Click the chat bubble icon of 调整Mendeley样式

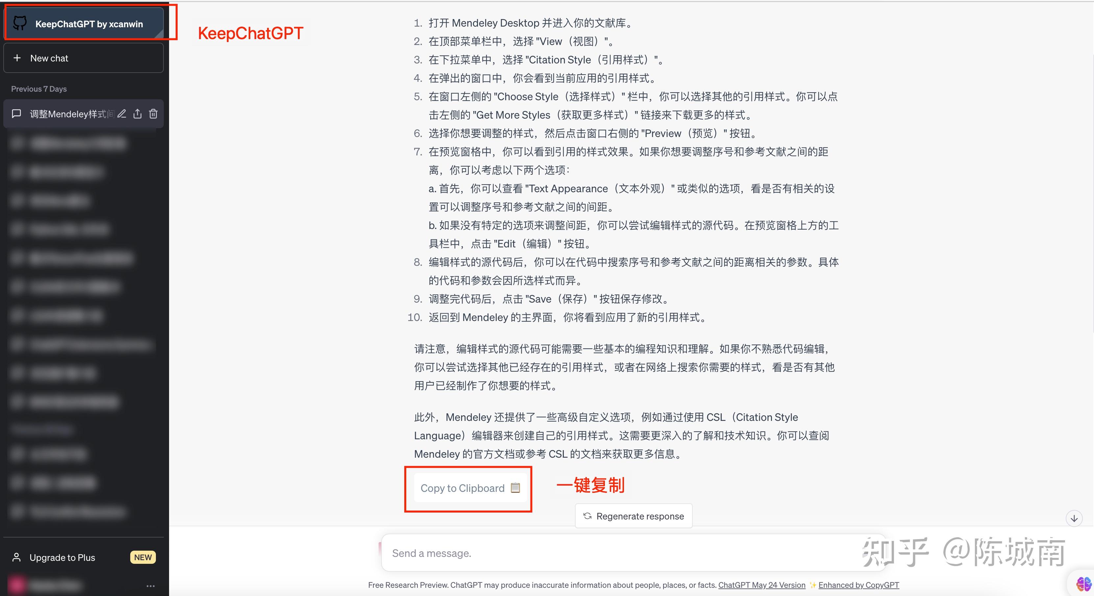16,114
